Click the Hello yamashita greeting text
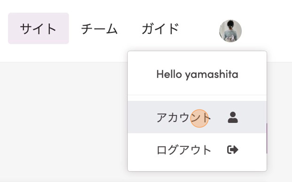Screen dimensions: 292x182 [x=197, y=74]
